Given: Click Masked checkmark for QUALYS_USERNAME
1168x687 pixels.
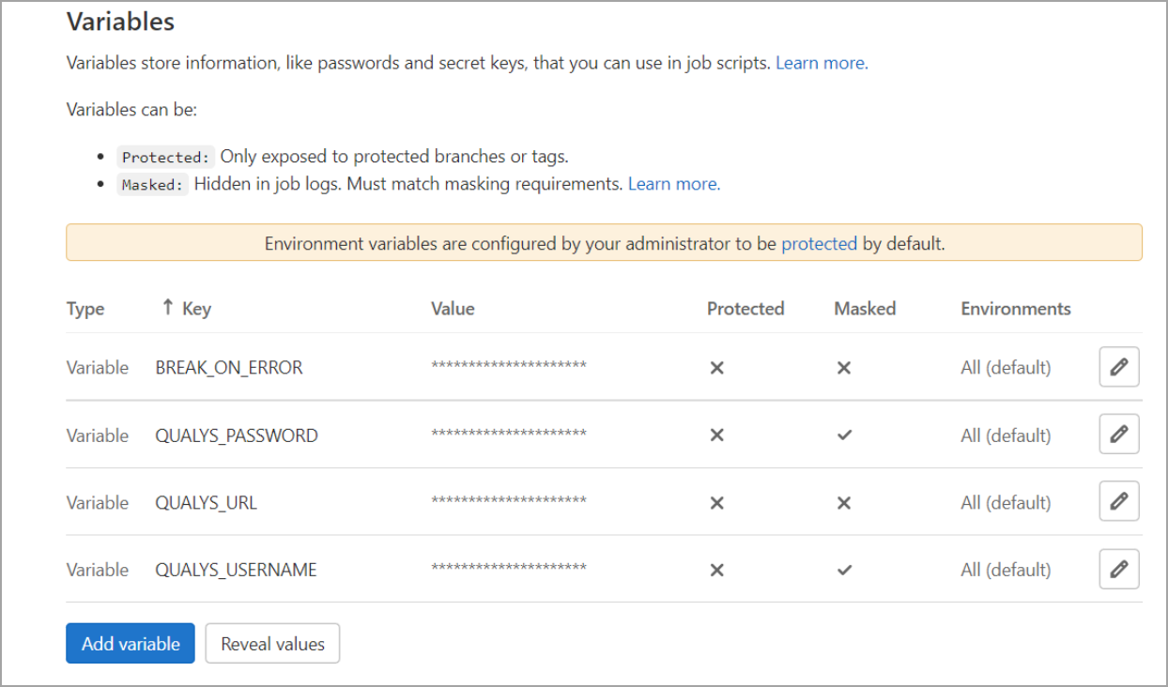Looking at the screenshot, I should click(843, 570).
